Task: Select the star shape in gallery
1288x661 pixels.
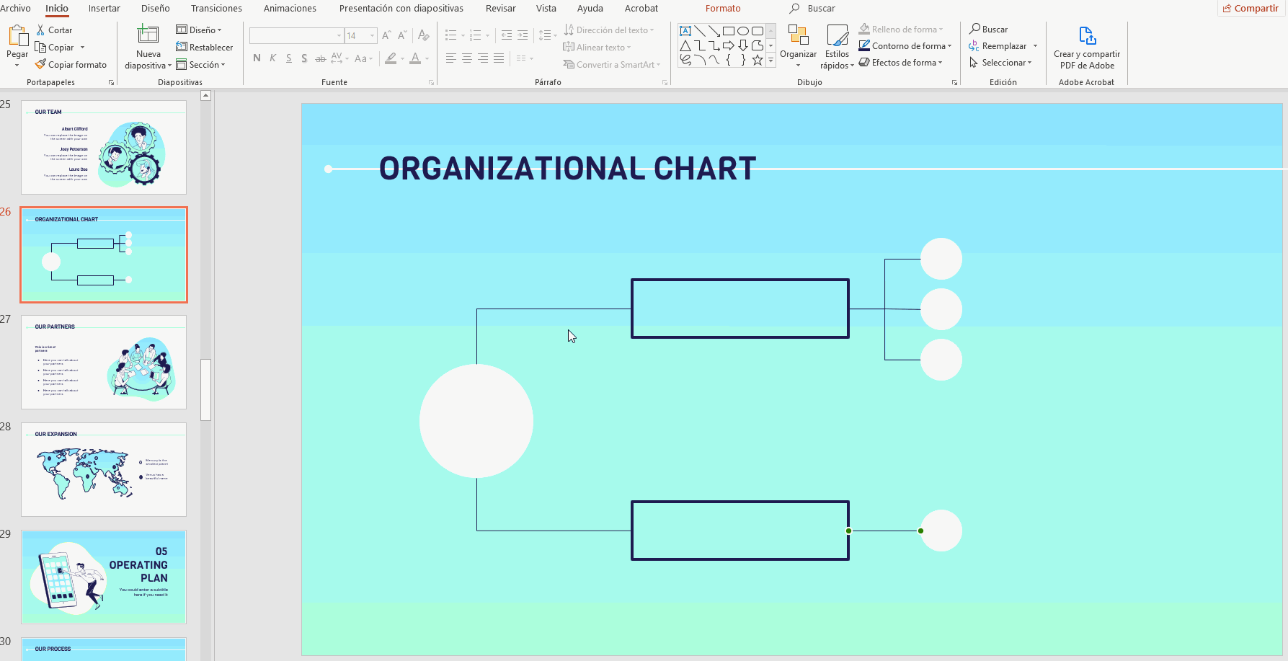Action: (758, 60)
